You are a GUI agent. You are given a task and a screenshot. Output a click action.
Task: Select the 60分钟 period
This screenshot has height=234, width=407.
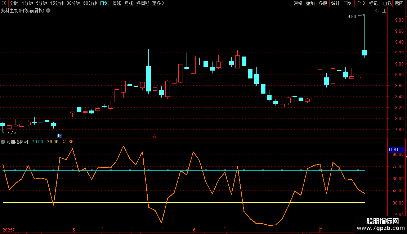(x=90, y=3)
